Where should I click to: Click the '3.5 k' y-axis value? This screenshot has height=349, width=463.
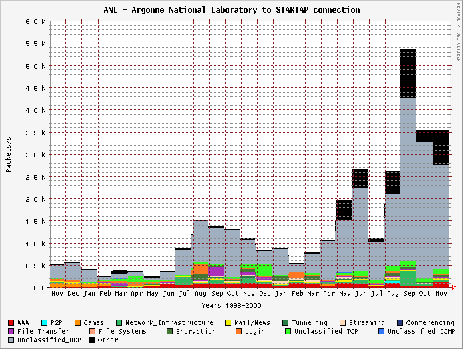pyautogui.click(x=35, y=133)
